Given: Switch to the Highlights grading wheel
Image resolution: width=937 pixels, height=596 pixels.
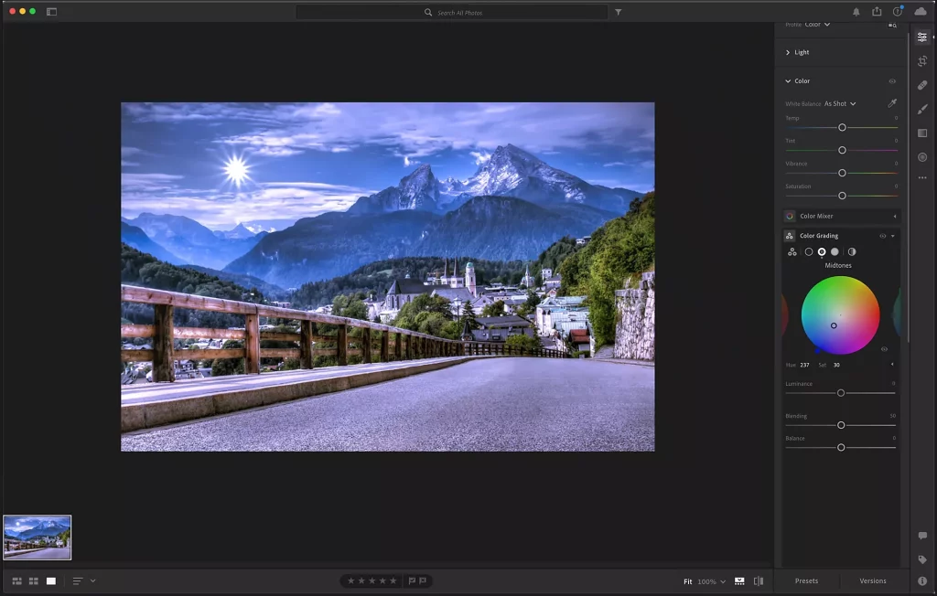Looking at the screenshot, I should 835,251.
